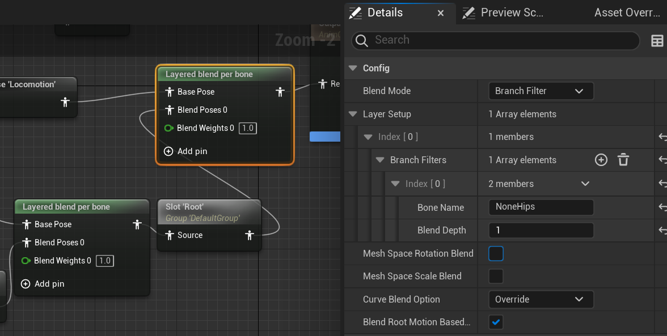The width and height of the screenshot is (667, 336).
Task: Switch to the Asset Override tab
Action: (627, 12)
